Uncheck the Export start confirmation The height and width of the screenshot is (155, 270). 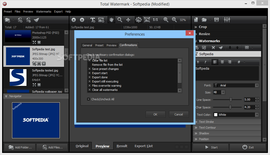(x=89, y=73)
